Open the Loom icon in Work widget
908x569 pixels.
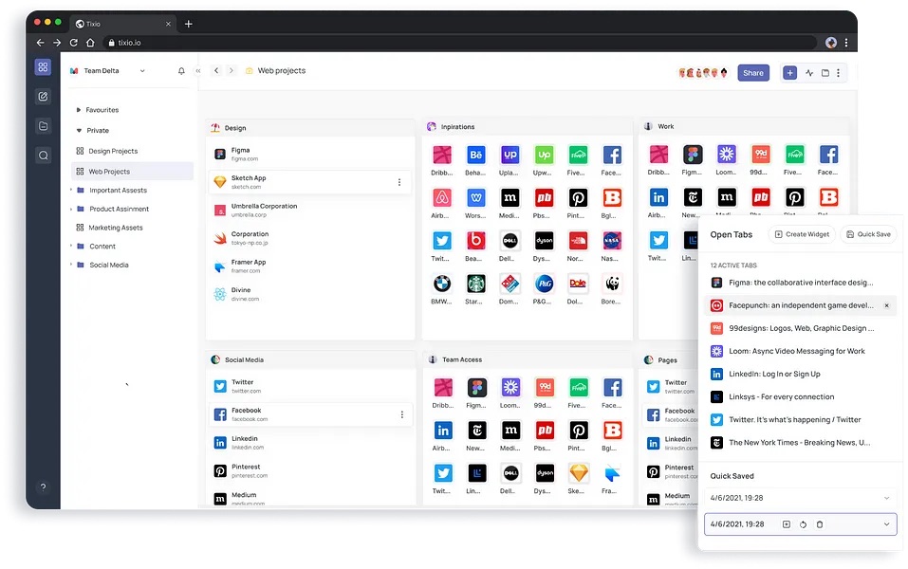coord(726,155)
